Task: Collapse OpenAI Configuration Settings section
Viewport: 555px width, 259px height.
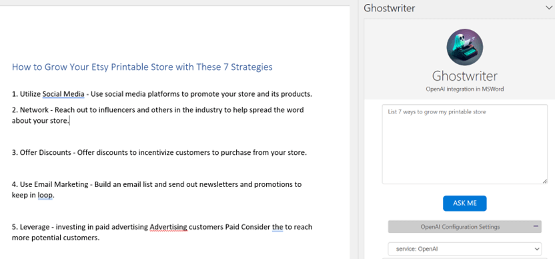Action: coord(465,227)
